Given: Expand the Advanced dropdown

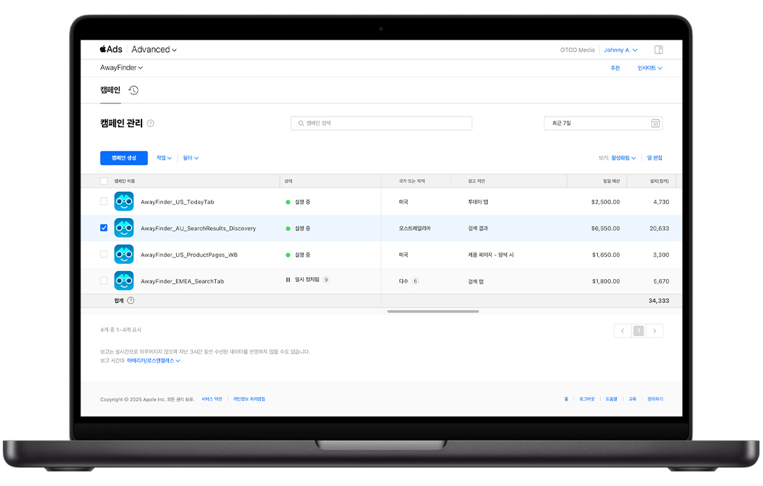Looking at the screenshot, I should (154, 49).
